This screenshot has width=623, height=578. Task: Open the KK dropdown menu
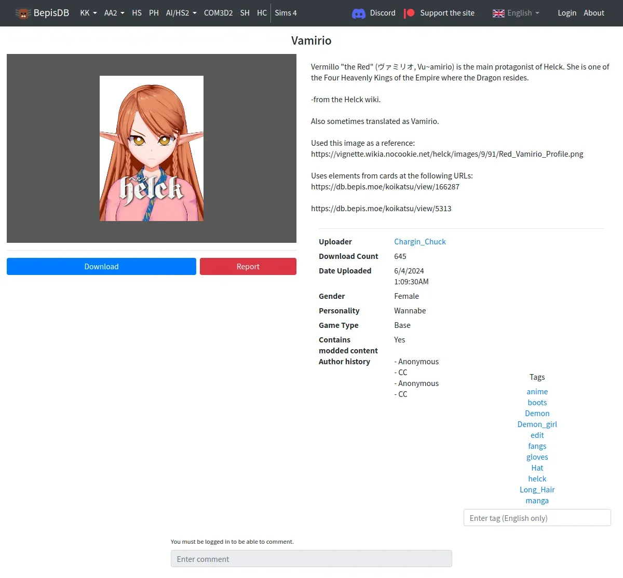[x=88, y=13]
